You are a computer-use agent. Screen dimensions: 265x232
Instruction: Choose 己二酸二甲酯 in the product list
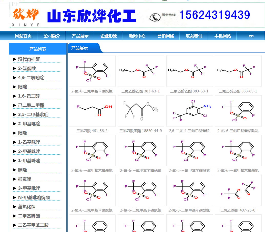[x=31, y=106]
